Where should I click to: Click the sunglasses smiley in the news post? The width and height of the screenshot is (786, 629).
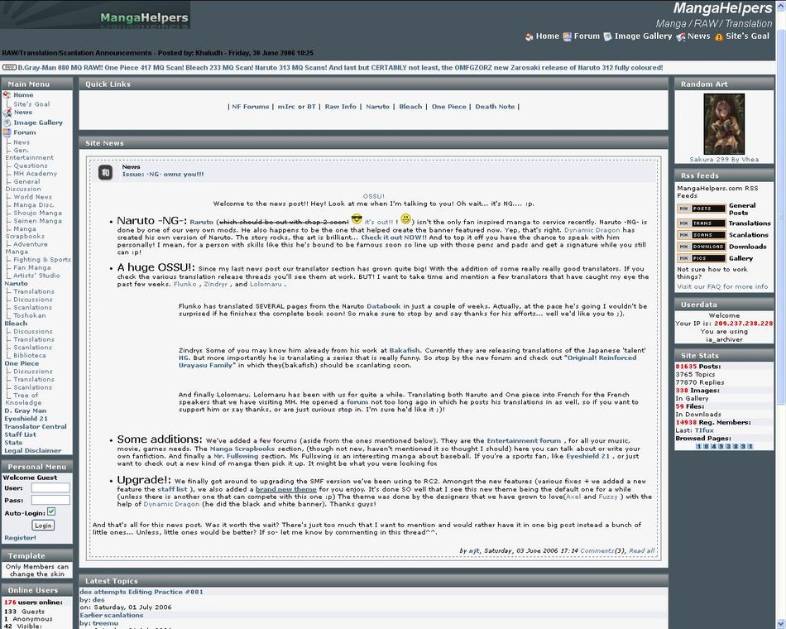(357, 219)
